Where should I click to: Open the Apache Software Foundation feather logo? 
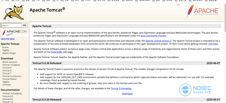(203, 11)
